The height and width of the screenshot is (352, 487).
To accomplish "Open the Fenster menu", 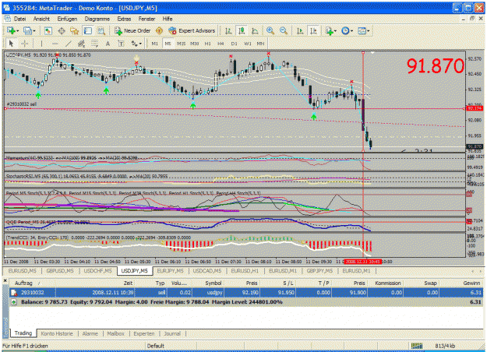I will (146, 19).
